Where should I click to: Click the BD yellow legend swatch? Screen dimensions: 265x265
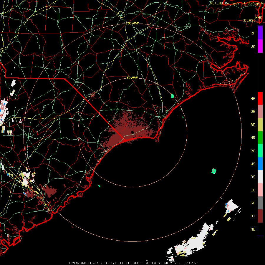pos(260,125)
